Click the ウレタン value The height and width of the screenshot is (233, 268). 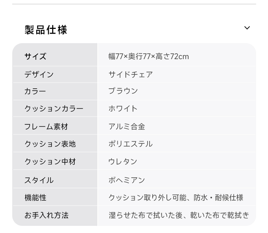tap(123, 161)
